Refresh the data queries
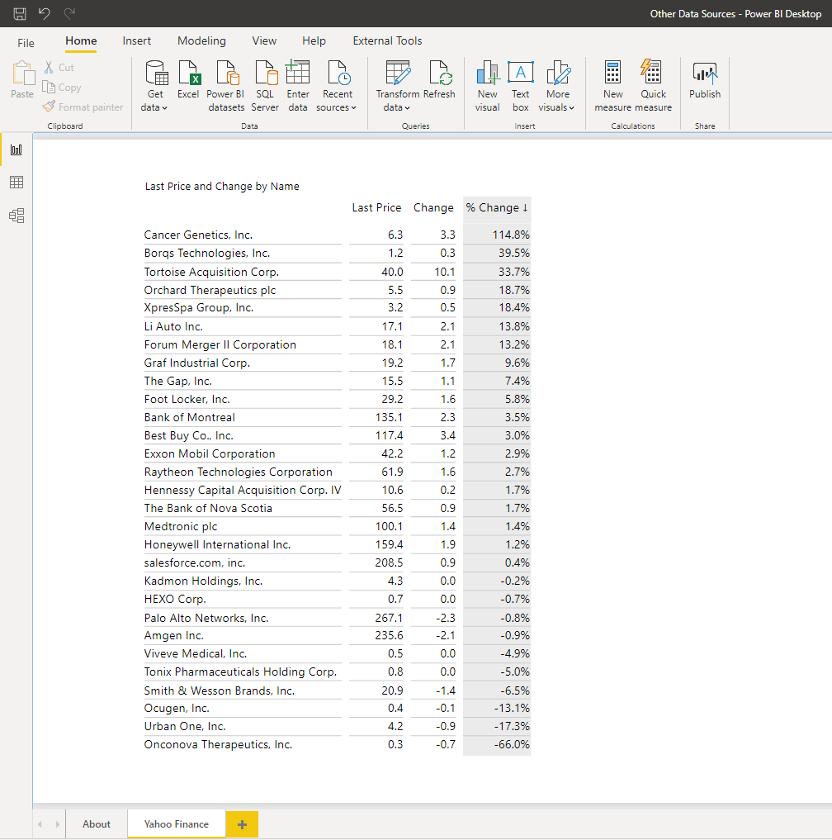The width and height of the screenshot is (832, 840). tap(439, 80)
